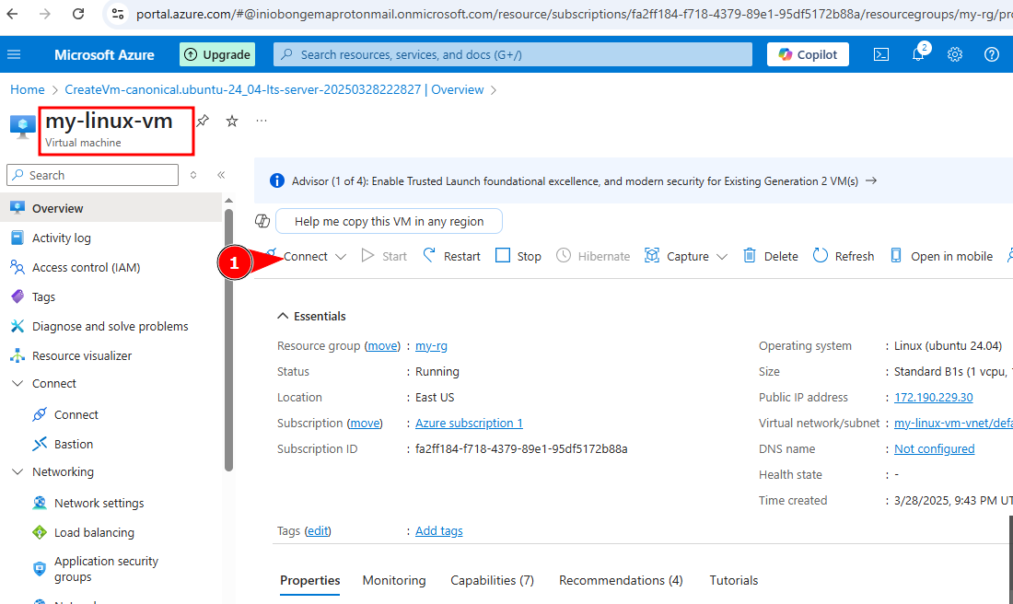The height and width of the screenshot is (604, 1013).
Task: Open Access control (IAM)
Action: [86, 267]
